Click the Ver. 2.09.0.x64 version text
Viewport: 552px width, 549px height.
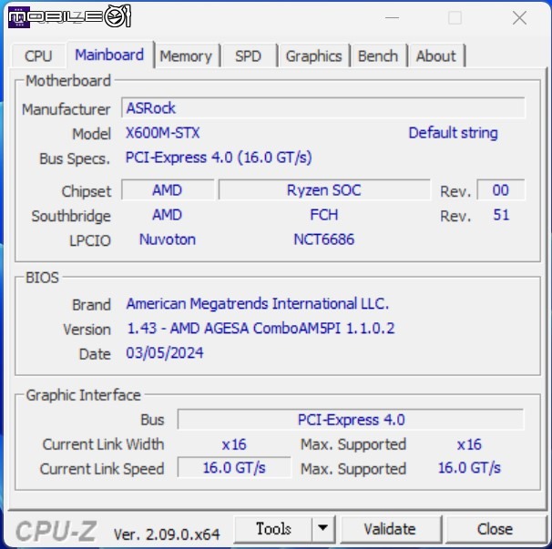click(167, 534)
